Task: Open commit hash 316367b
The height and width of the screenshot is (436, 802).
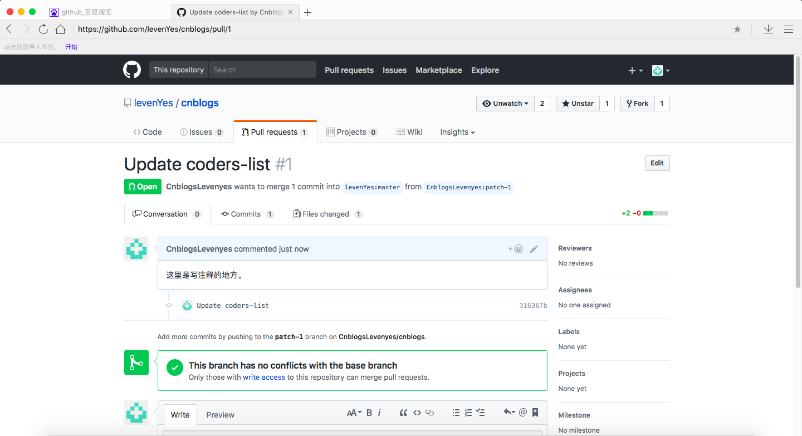Action: 533,306
